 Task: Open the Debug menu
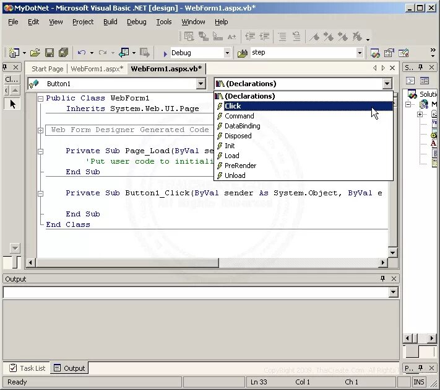coord(136,22)
